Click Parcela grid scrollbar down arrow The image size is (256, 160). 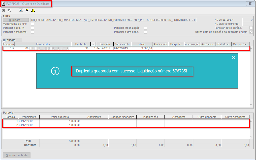click(x=251, y=137)
